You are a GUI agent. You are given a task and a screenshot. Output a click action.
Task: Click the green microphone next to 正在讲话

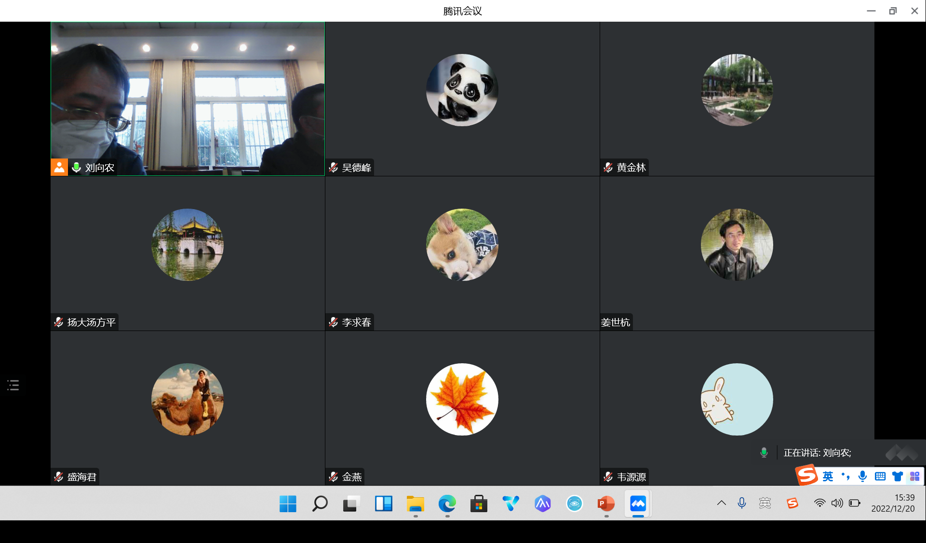click(x=764, y=452)
